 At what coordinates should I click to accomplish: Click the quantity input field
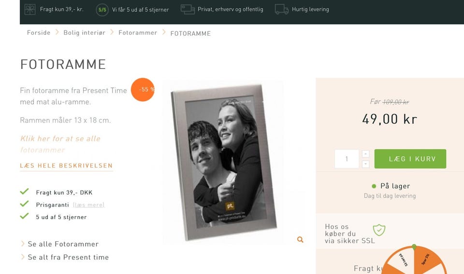coord(347,159)
